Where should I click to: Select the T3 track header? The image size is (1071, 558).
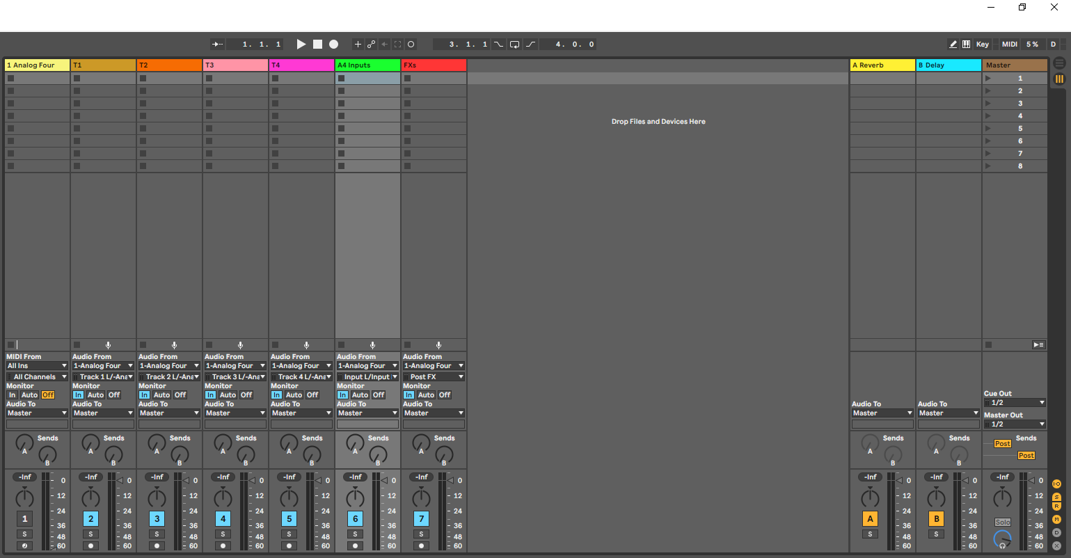coord(235,65)
